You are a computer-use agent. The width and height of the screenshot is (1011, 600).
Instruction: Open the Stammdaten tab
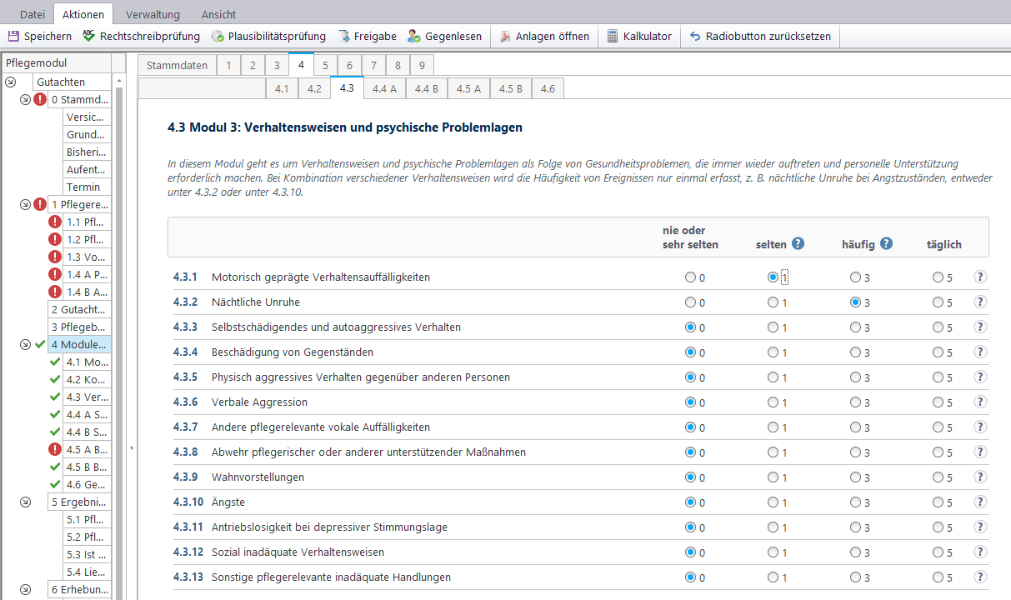[177, 65]
